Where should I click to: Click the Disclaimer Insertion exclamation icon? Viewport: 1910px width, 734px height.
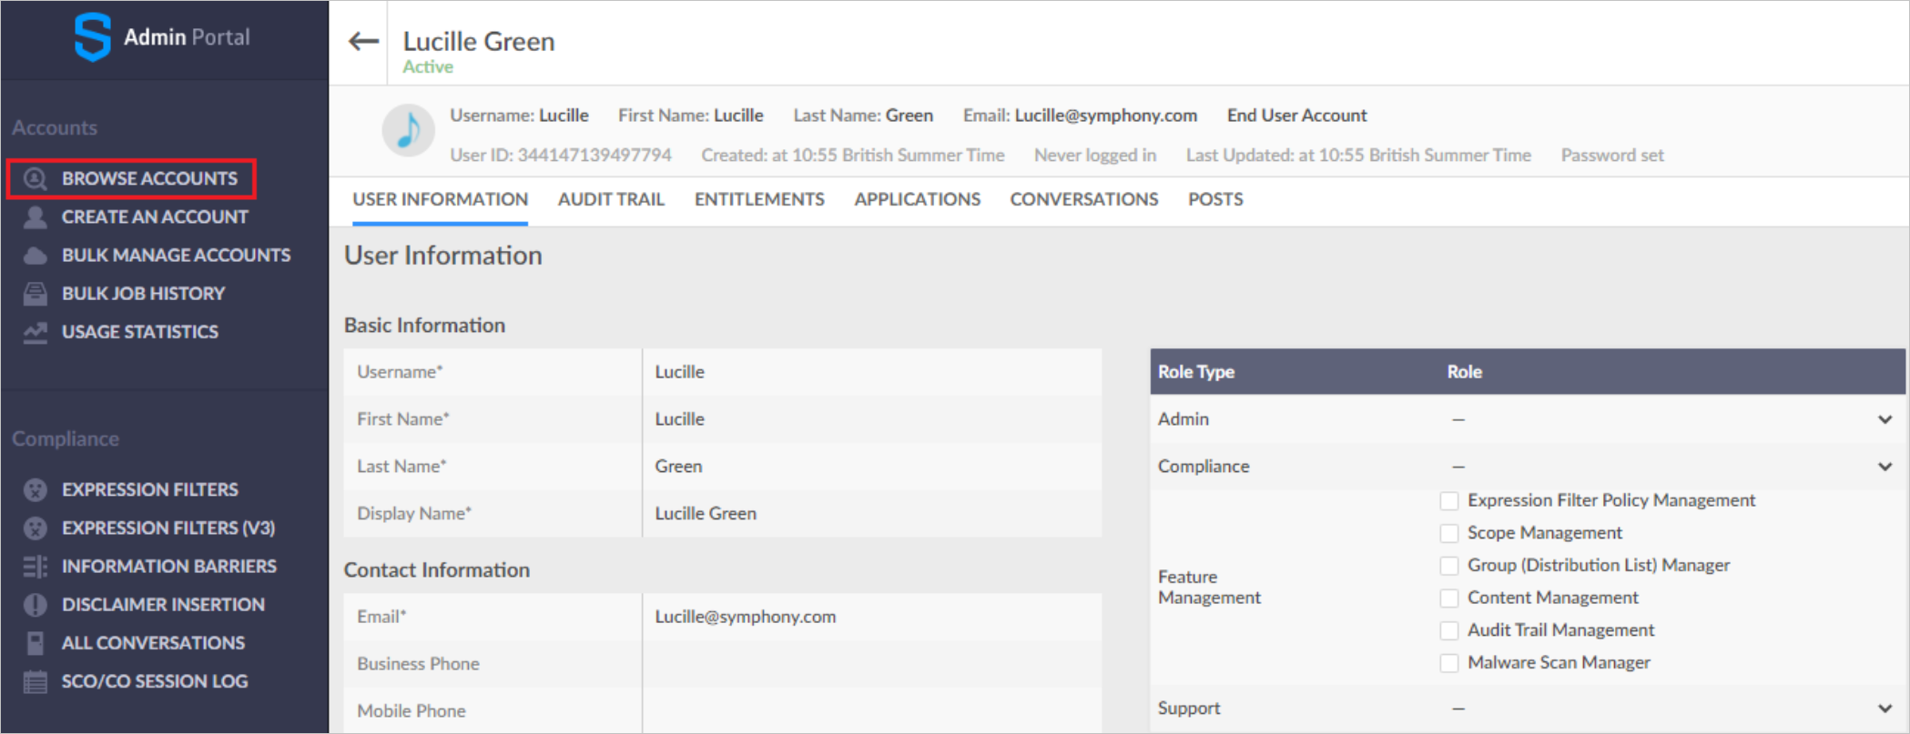[x=35, y=605]
